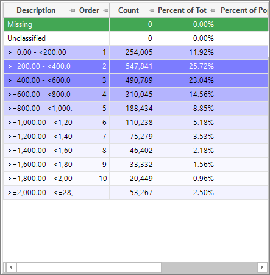This screenshot has width=270, height=275.
Task: Click the pin icon in Order column
Action: [x=106, y=10]
